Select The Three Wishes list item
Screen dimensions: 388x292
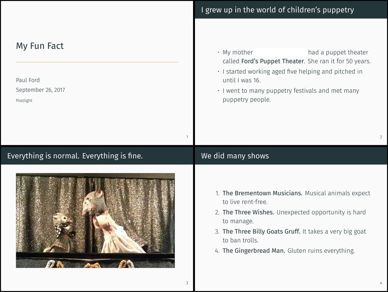click(248, 212)
